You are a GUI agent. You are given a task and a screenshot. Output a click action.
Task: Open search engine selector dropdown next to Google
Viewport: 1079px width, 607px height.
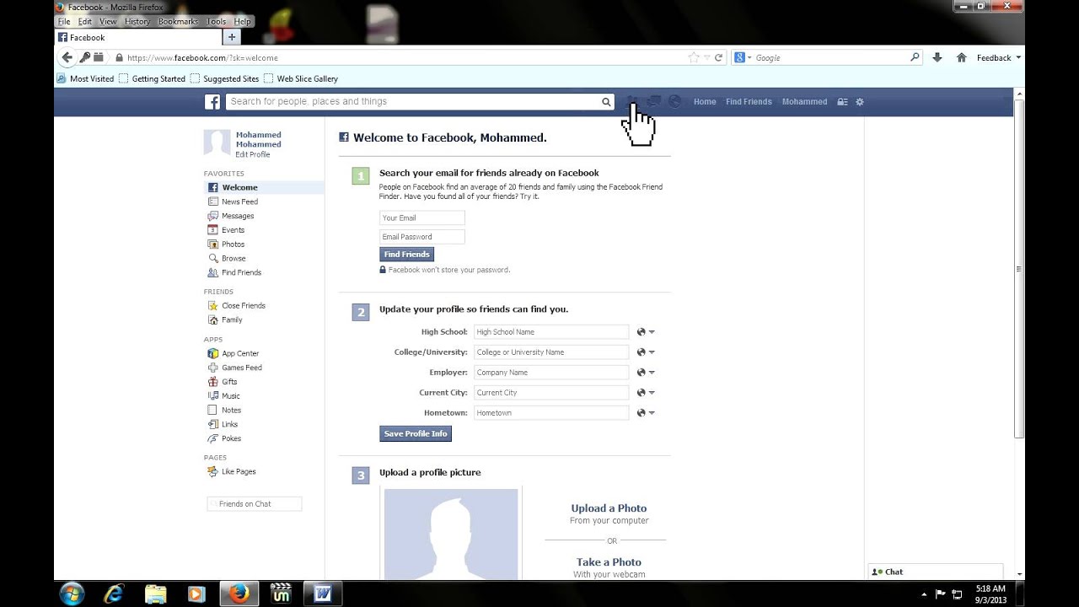click(x=743, y=57)
